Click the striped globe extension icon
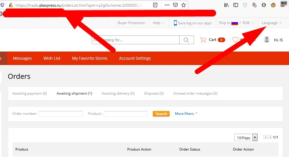Image resolution: width=289 pixels, height=157 pixels. point(254,5)
